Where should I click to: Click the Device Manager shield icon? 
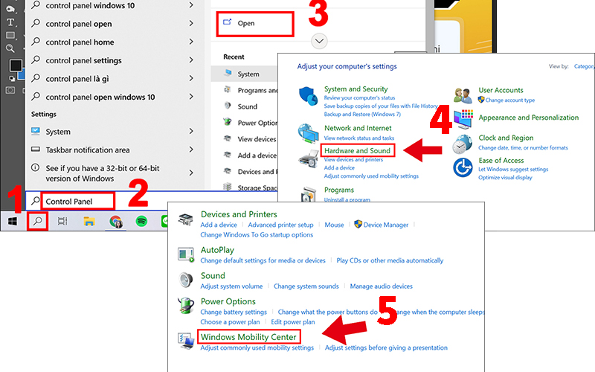tap(358, 225)
